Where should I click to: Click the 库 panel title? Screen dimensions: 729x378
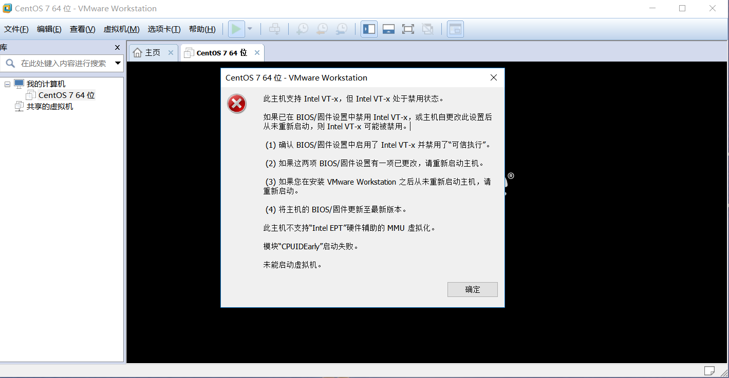[4, 48]
